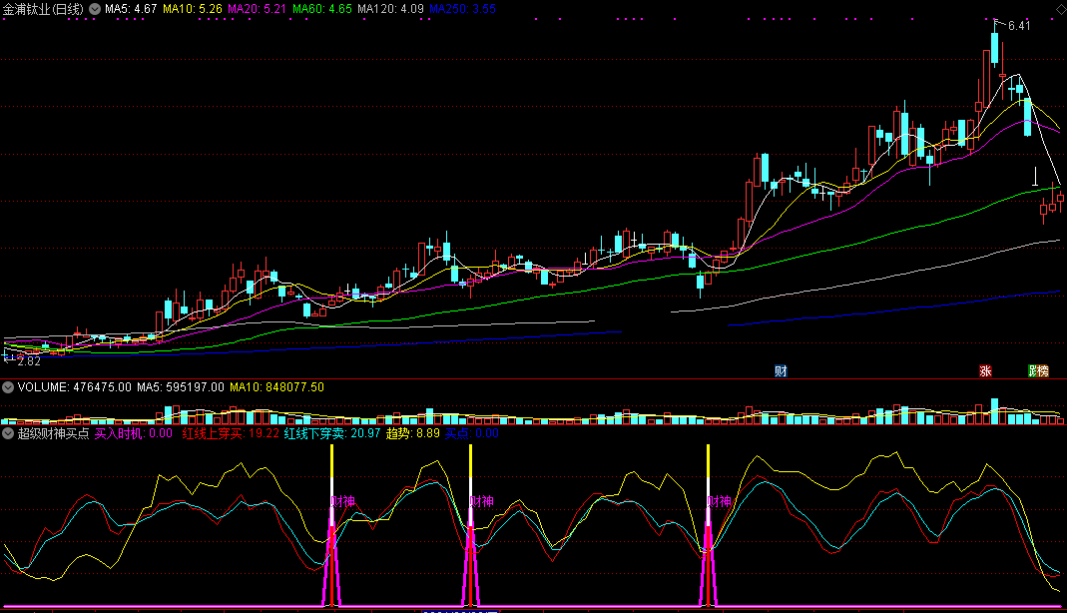Select the 金浦钛业(日线) stock title
1067x613 pixels.
(44, 9)
